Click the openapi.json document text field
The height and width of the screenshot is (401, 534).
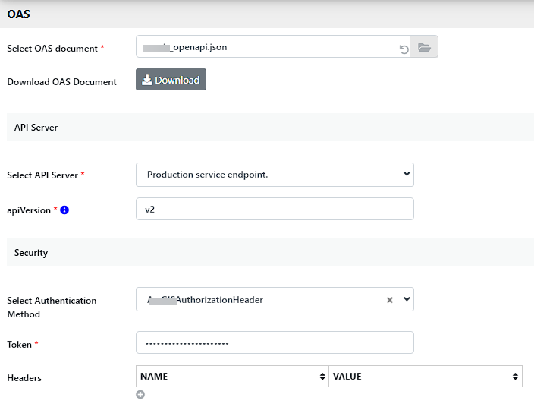[265, 47]
